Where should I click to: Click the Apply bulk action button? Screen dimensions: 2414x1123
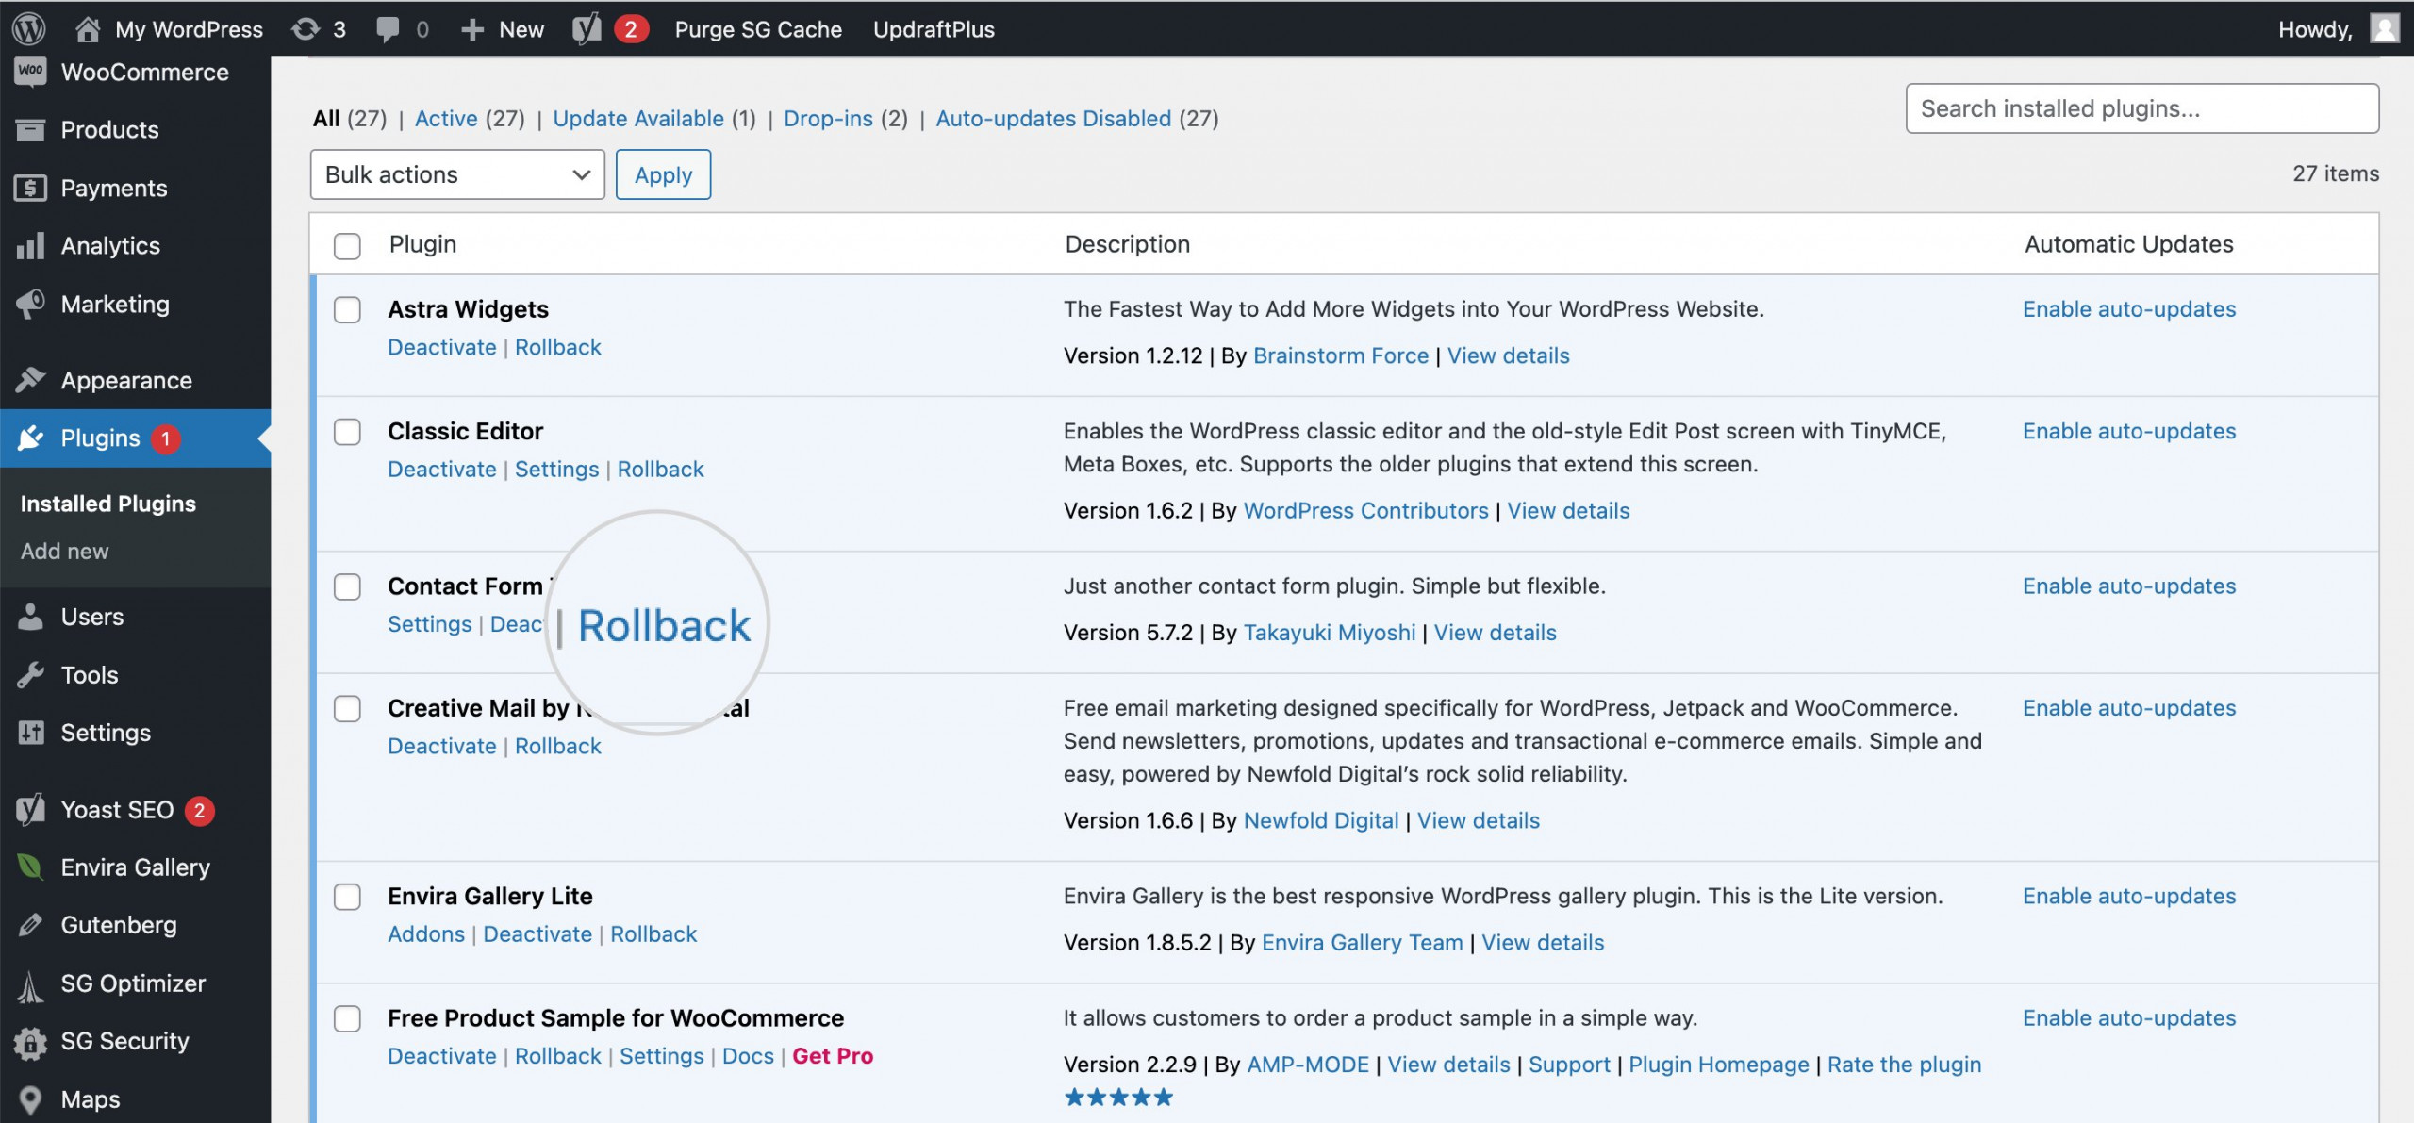coord(663,174)
